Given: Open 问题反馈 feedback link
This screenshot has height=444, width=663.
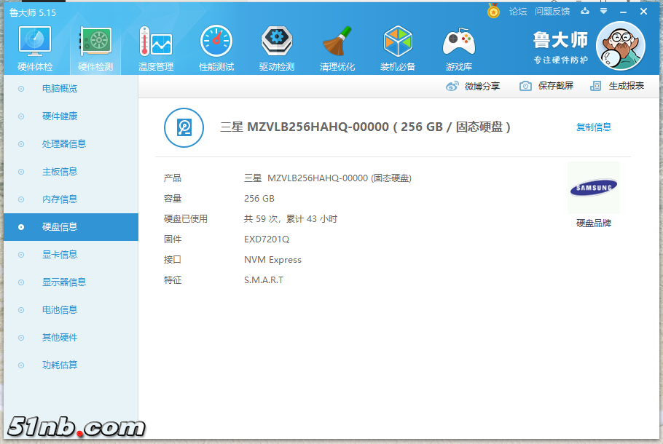Looking at the screenshot, I should tap(552, 12).
